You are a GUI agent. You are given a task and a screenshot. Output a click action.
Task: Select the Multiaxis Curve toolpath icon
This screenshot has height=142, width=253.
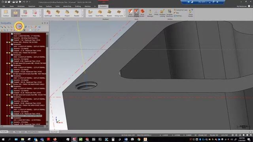coord(91,13)
